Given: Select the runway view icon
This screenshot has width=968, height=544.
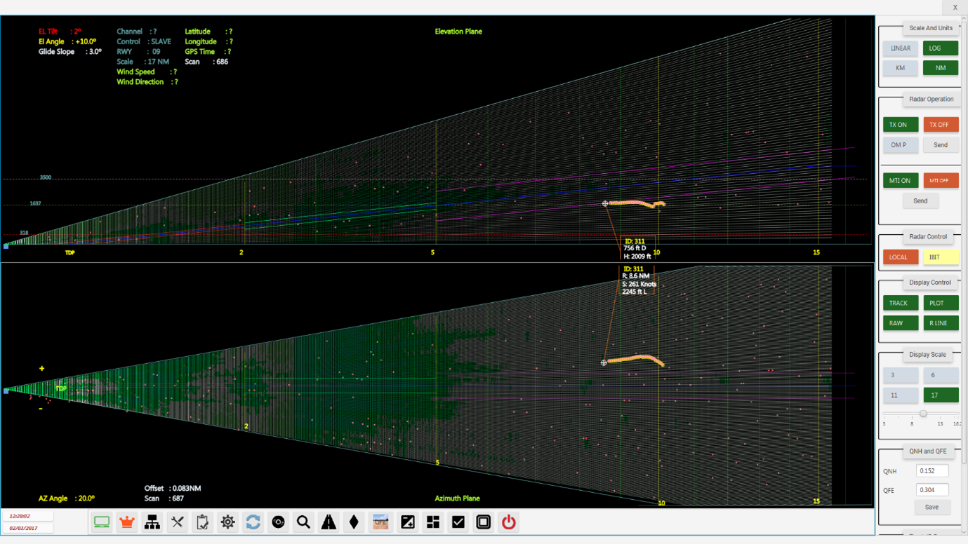Looking at the screenshot, I should click(x=329, y=522).
